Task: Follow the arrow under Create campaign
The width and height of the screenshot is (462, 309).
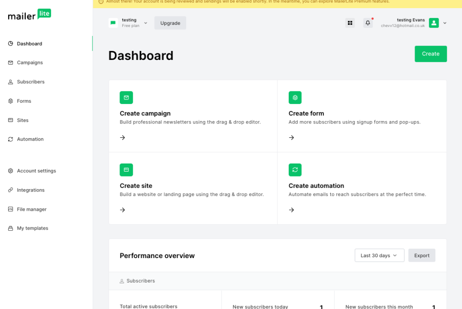Action: point(123,138)
